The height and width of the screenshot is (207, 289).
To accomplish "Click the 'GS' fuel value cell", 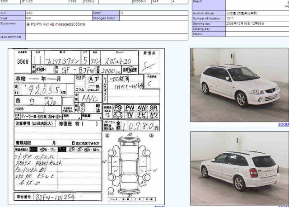I will [x=59, y=18].
